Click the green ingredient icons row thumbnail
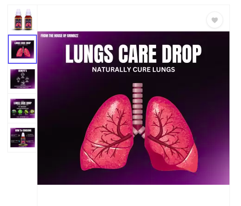This screenshot has width=241, height=206. (23, 112)
